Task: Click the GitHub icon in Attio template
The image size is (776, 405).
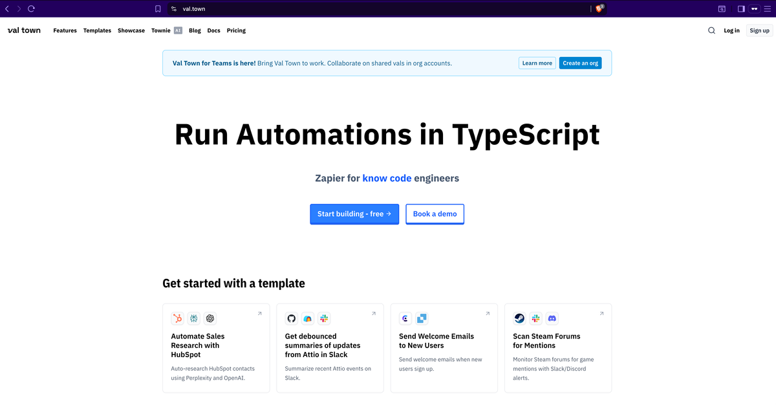Action: pos(291,318)
